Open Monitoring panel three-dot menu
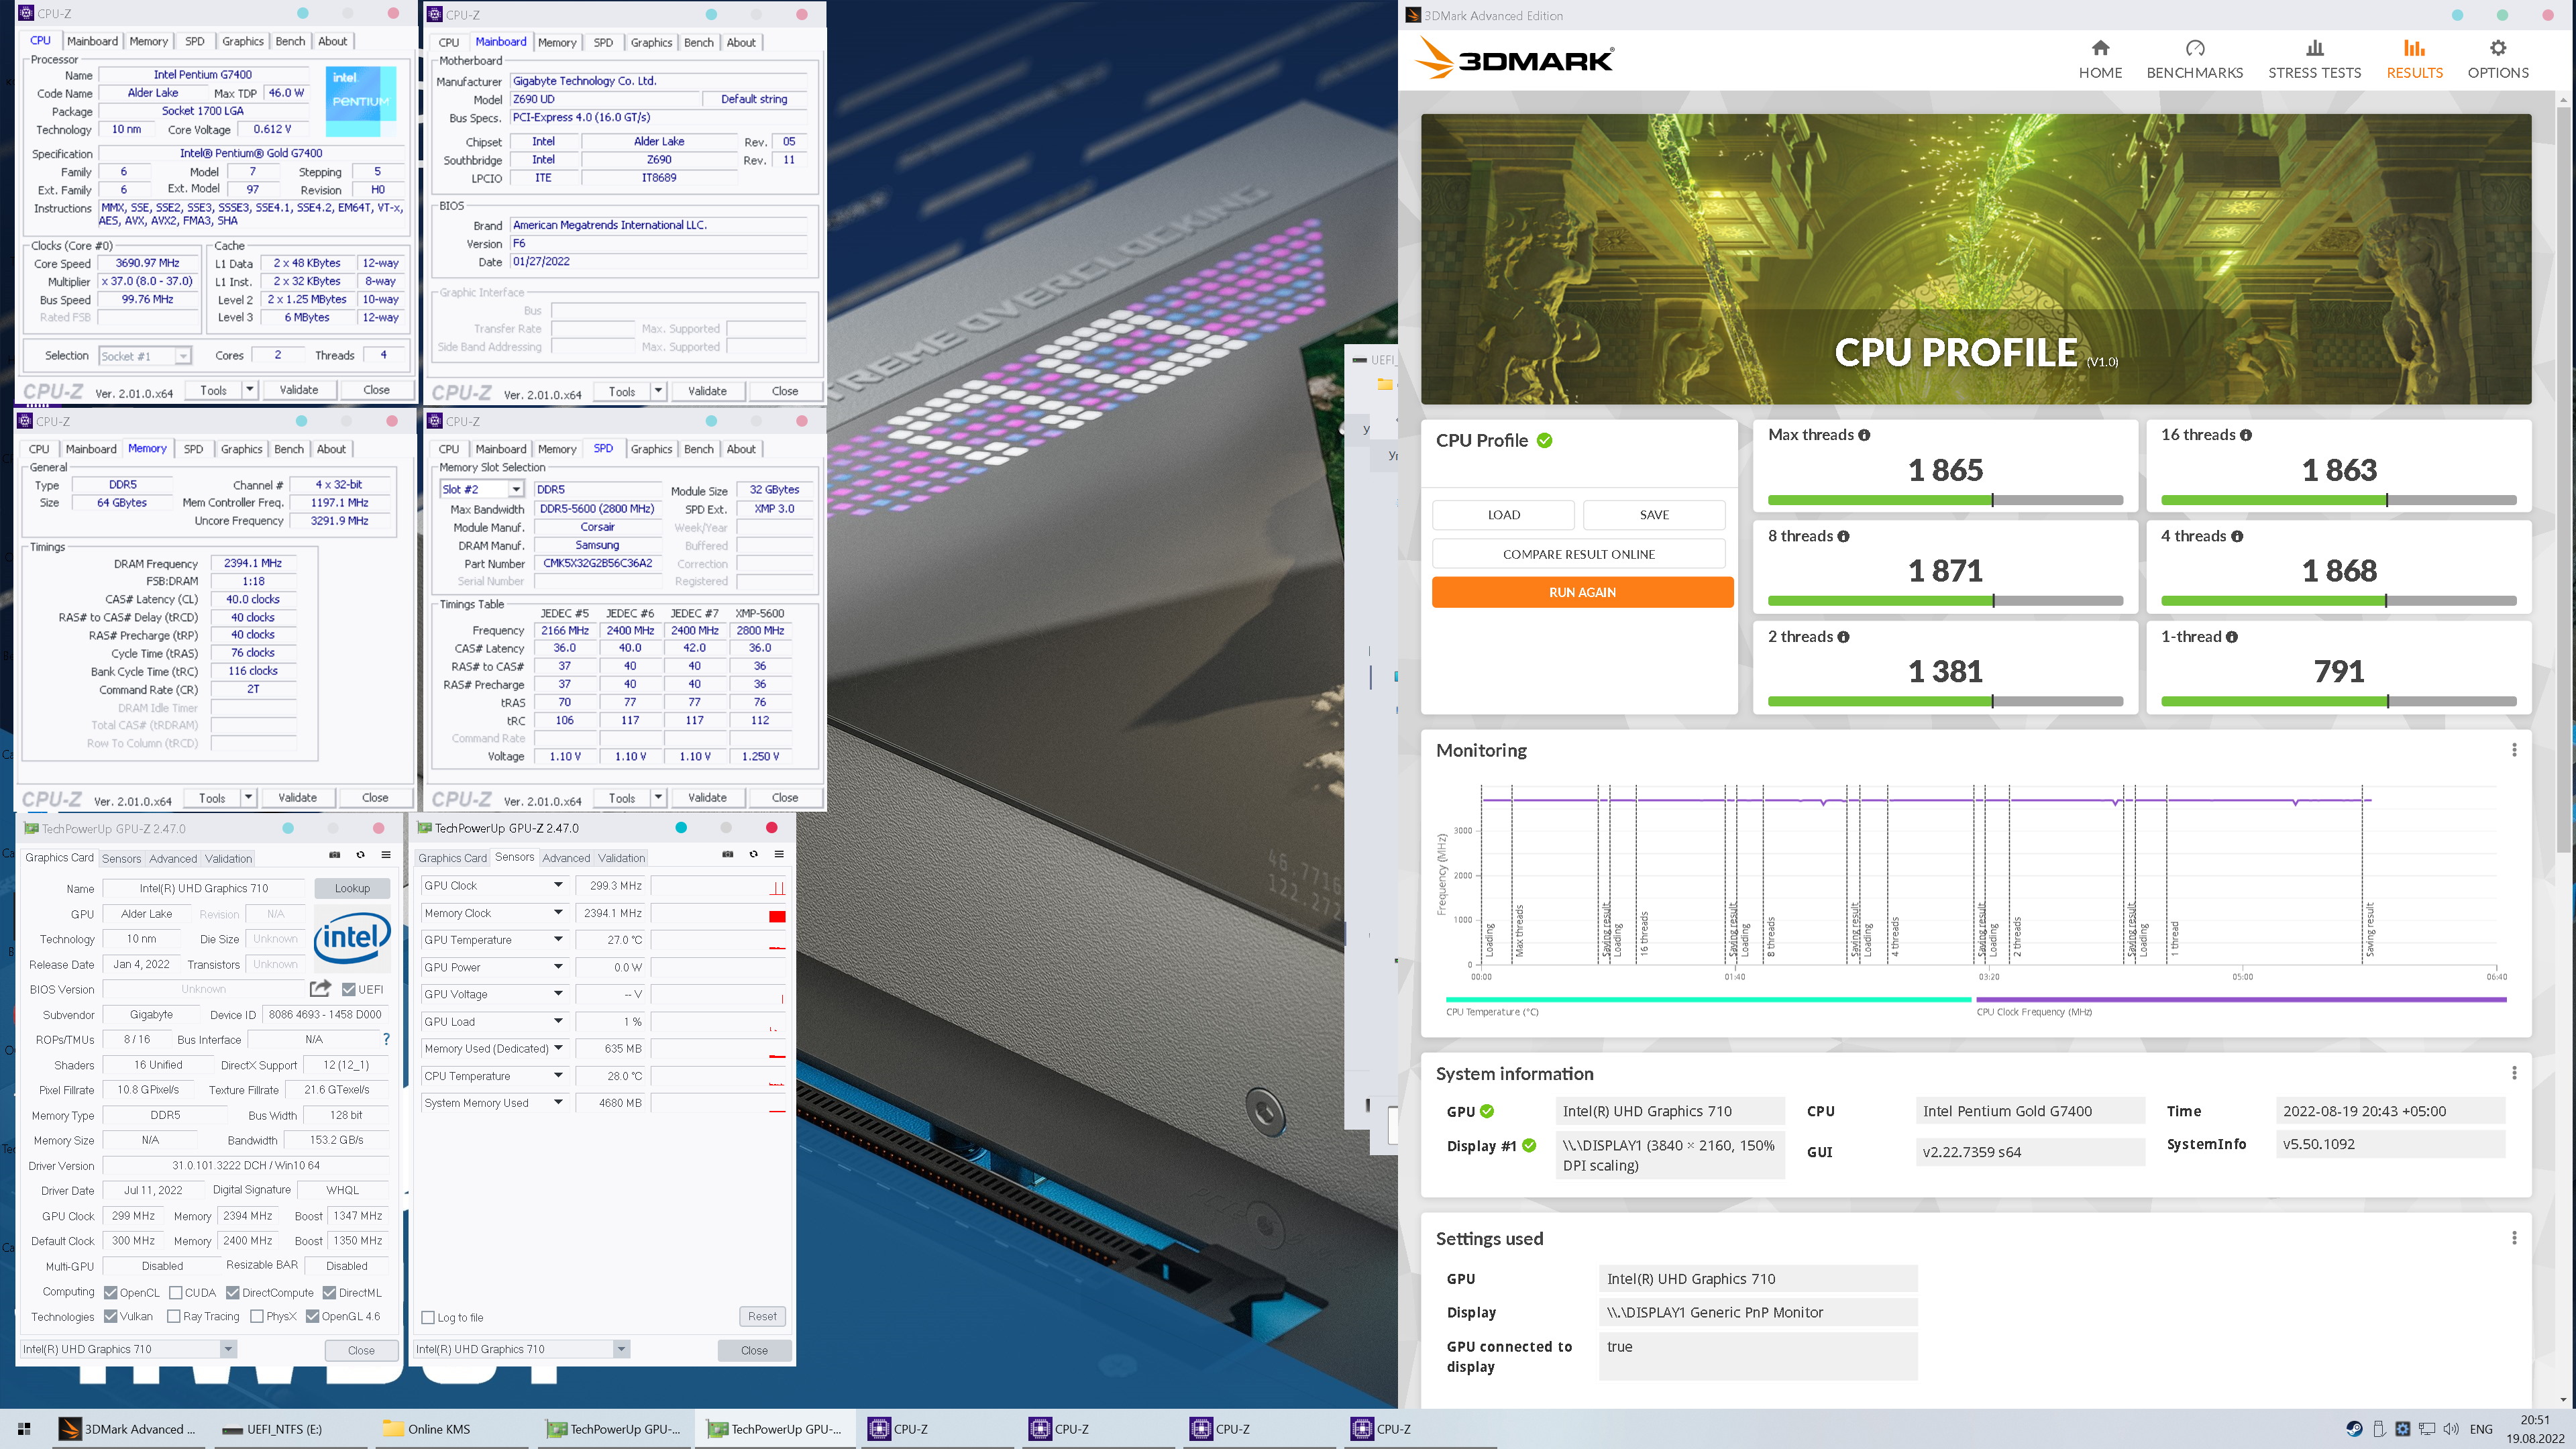The height and width of the screenshot is (1449, 2576). (x=2514, y=750)
